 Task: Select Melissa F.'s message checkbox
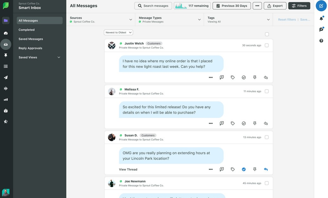267,91
